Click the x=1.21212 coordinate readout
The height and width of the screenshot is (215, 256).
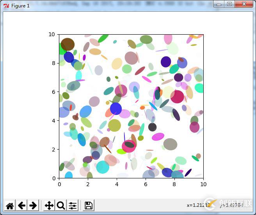point(199,205)
